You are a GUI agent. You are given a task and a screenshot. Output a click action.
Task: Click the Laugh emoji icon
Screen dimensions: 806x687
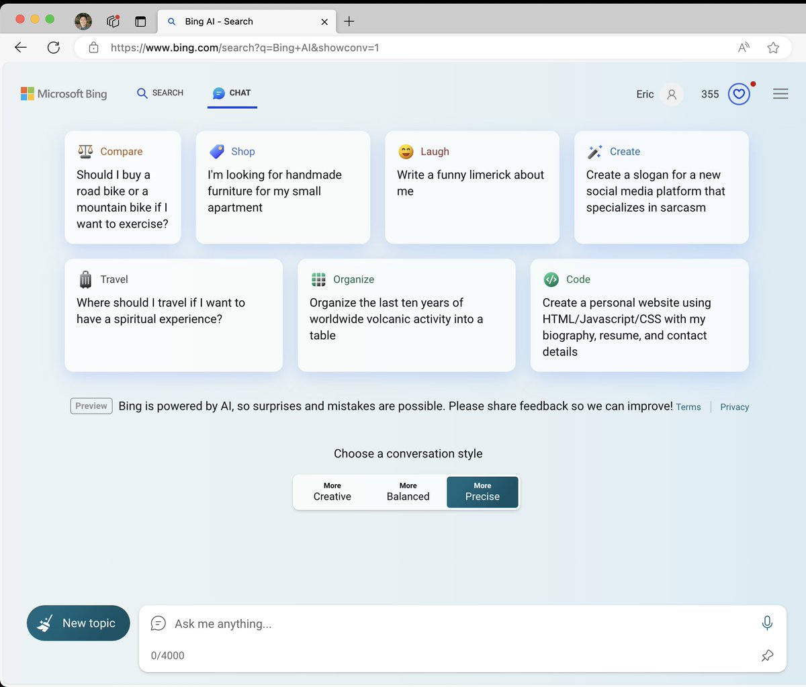coord(406,151)
